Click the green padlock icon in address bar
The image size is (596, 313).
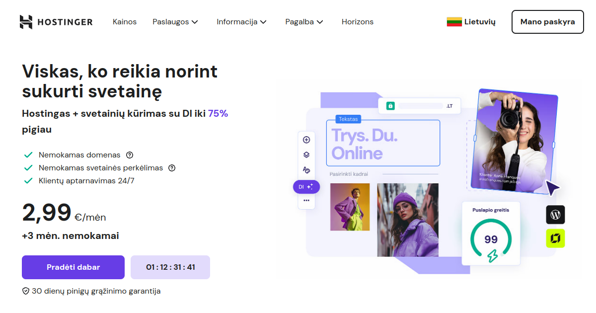pyautogui.click(x=390, y=106)
